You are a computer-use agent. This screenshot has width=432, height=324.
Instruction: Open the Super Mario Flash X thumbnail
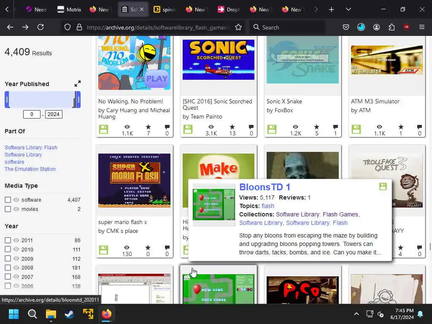(x=135, y=181)
